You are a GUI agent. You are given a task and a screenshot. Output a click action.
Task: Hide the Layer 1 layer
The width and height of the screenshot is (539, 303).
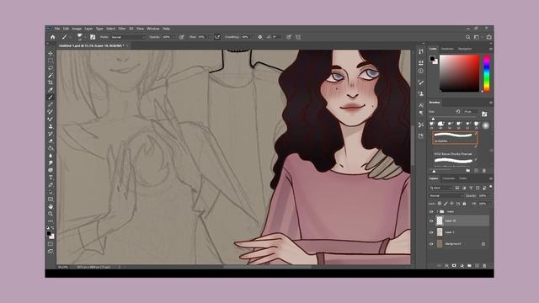point(431,232)
